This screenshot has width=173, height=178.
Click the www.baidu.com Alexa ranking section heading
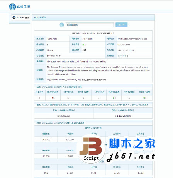tap(59, 87)
